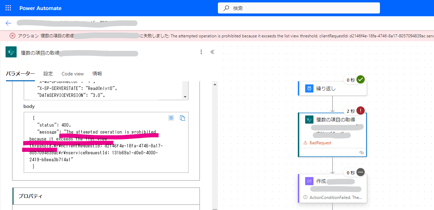Click the search magnifier icon
434x210 pixels.
click(226, 8)
